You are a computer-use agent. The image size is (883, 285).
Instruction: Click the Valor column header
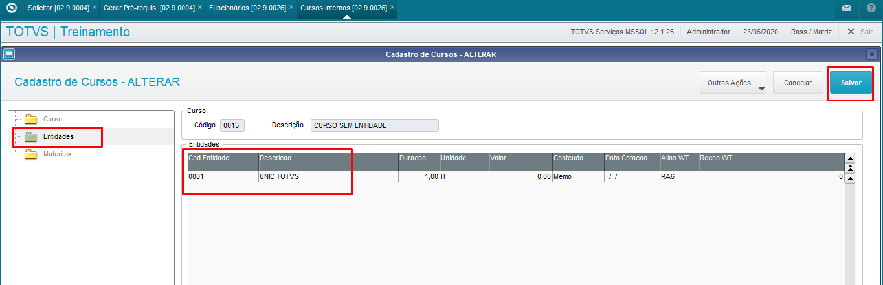pyautogui.click(x=520, y=162)
